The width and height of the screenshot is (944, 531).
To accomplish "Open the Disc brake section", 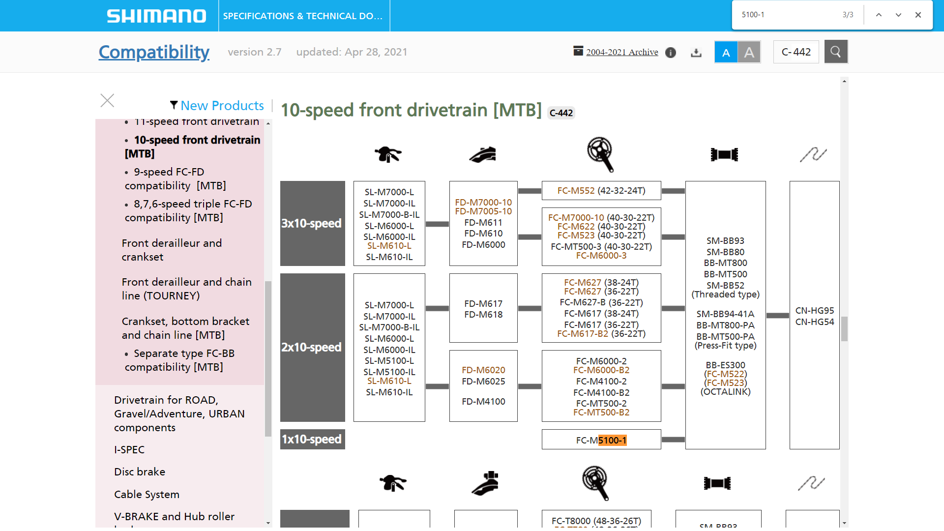I will coord(140,472).
